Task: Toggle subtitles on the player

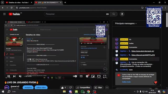Action: coord(81,76)
